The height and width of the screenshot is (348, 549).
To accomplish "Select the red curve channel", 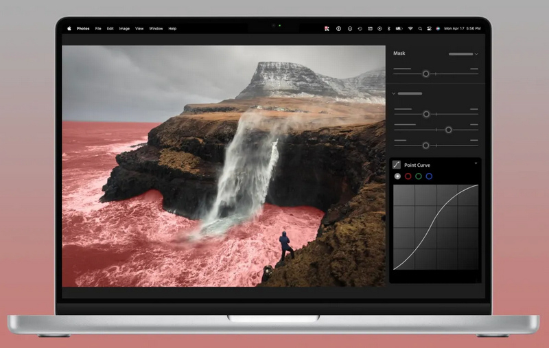I will pyautogui.click(x=408, y=176).
